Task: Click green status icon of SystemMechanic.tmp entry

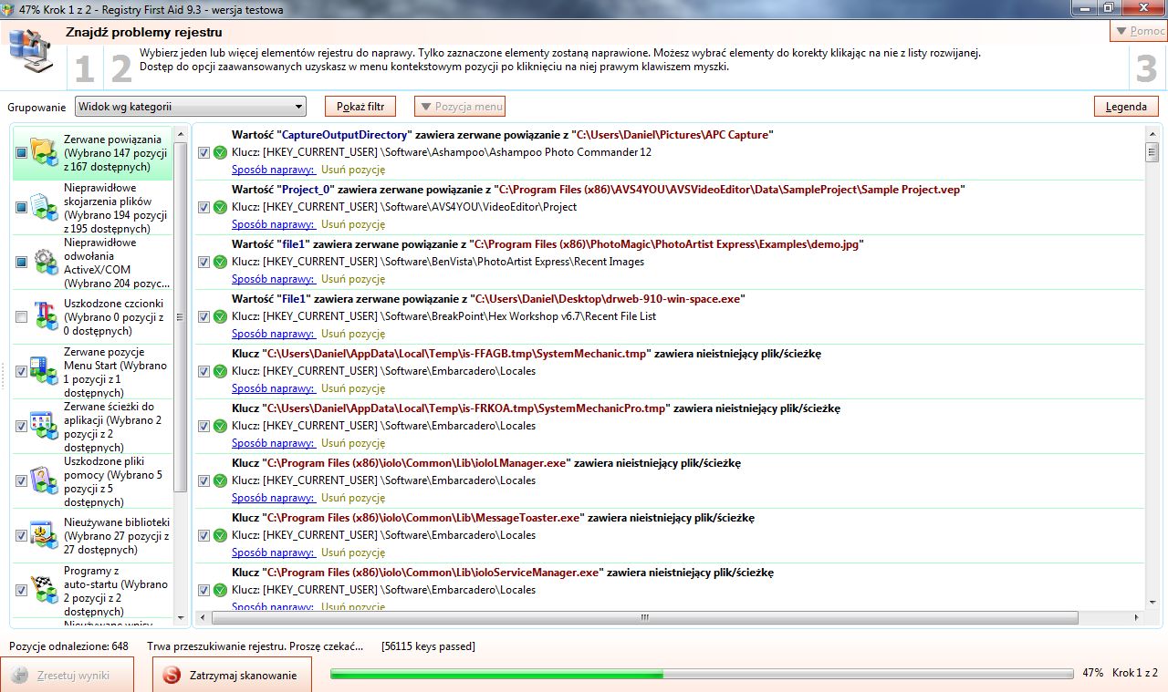Action: pos(220,371)
